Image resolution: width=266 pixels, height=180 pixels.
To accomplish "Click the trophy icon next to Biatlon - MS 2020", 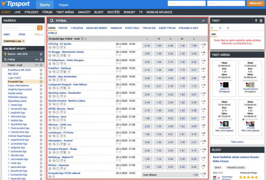I will (5, 53).
